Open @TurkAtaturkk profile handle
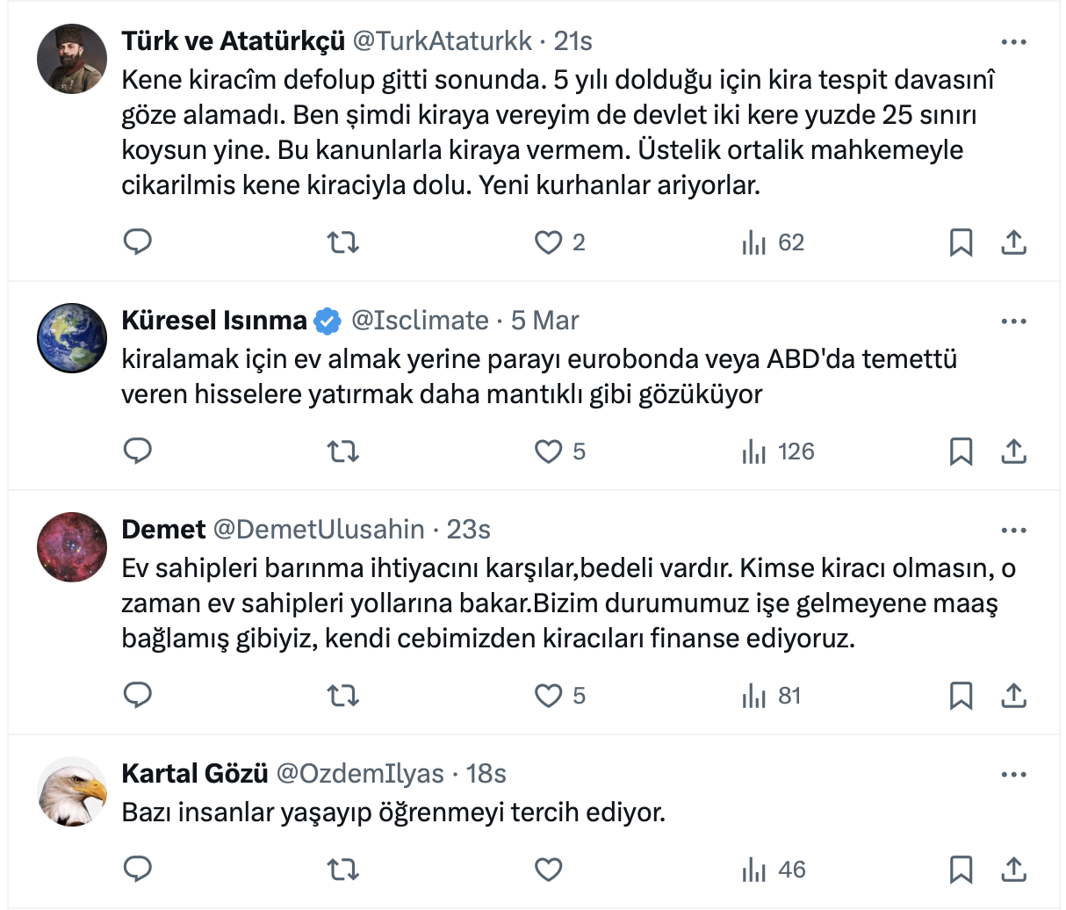 coord(442,41)
